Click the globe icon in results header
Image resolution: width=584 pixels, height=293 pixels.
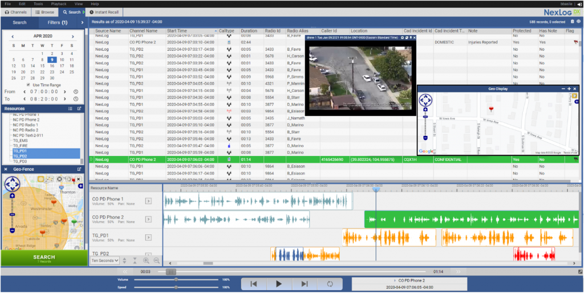[578, 22]
